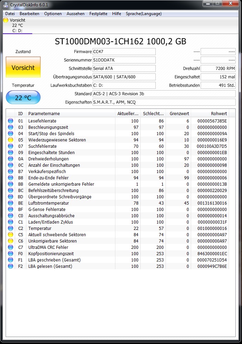The width and height of the screenshot is (242, 344).
Task: Click status orb for LBA gelesen (Gesamt)
Action: (x=10, y=266)
